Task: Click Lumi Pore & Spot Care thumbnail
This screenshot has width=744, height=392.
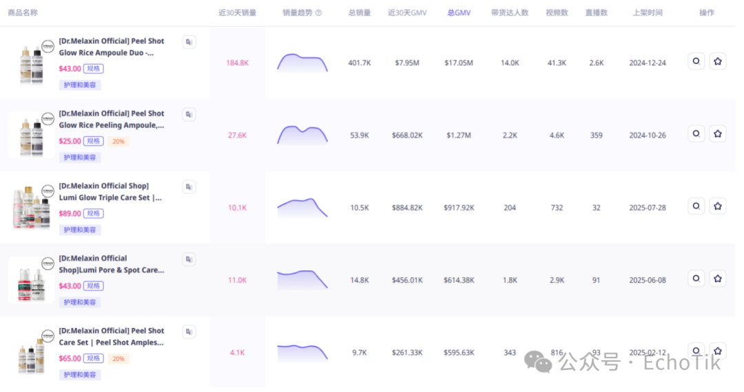Action: tap(31, 281)
